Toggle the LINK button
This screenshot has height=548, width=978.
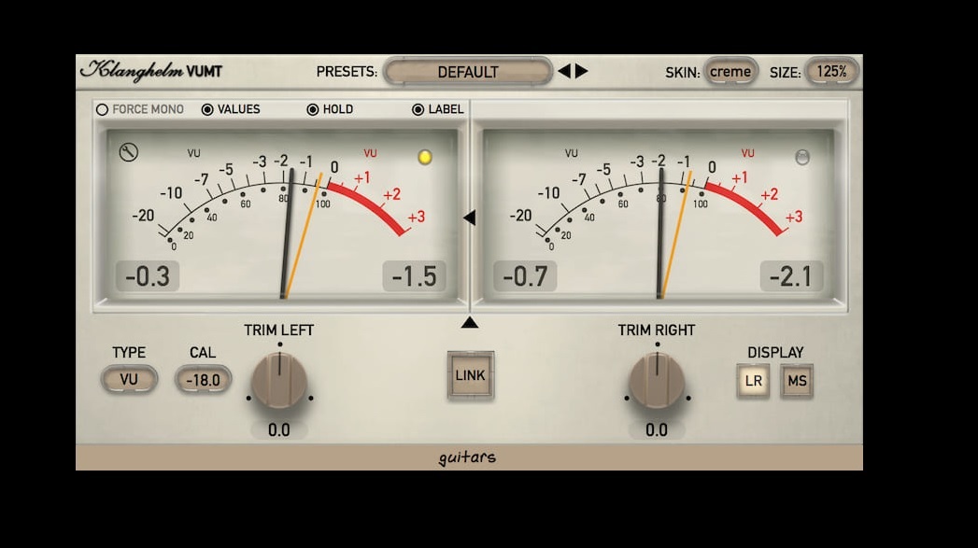(470, 375)
